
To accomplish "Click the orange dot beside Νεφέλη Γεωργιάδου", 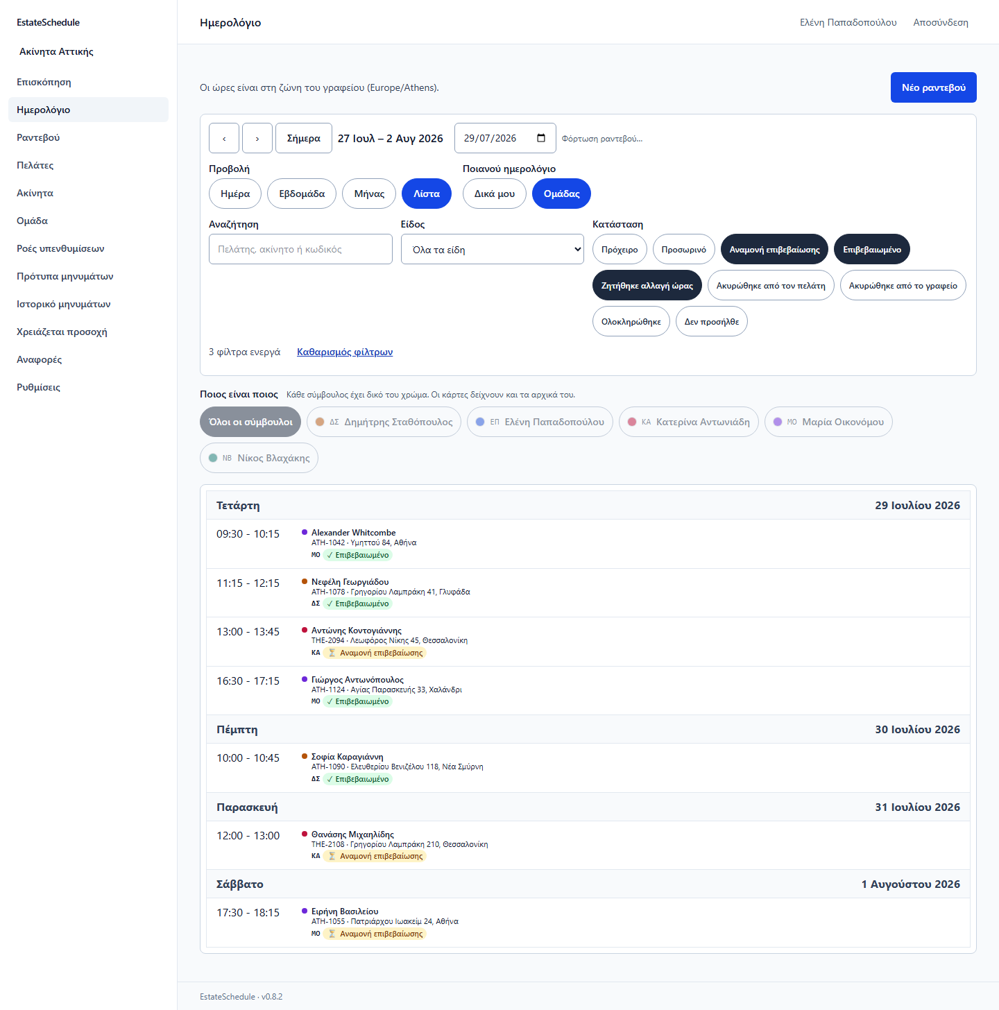I will point(305,581).
